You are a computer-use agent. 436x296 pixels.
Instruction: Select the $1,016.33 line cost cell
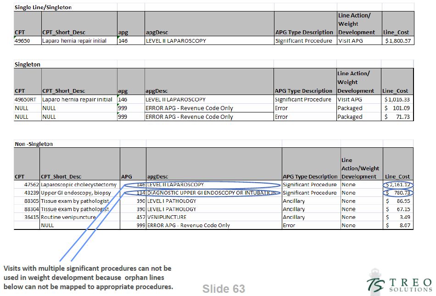coord(398,100)
